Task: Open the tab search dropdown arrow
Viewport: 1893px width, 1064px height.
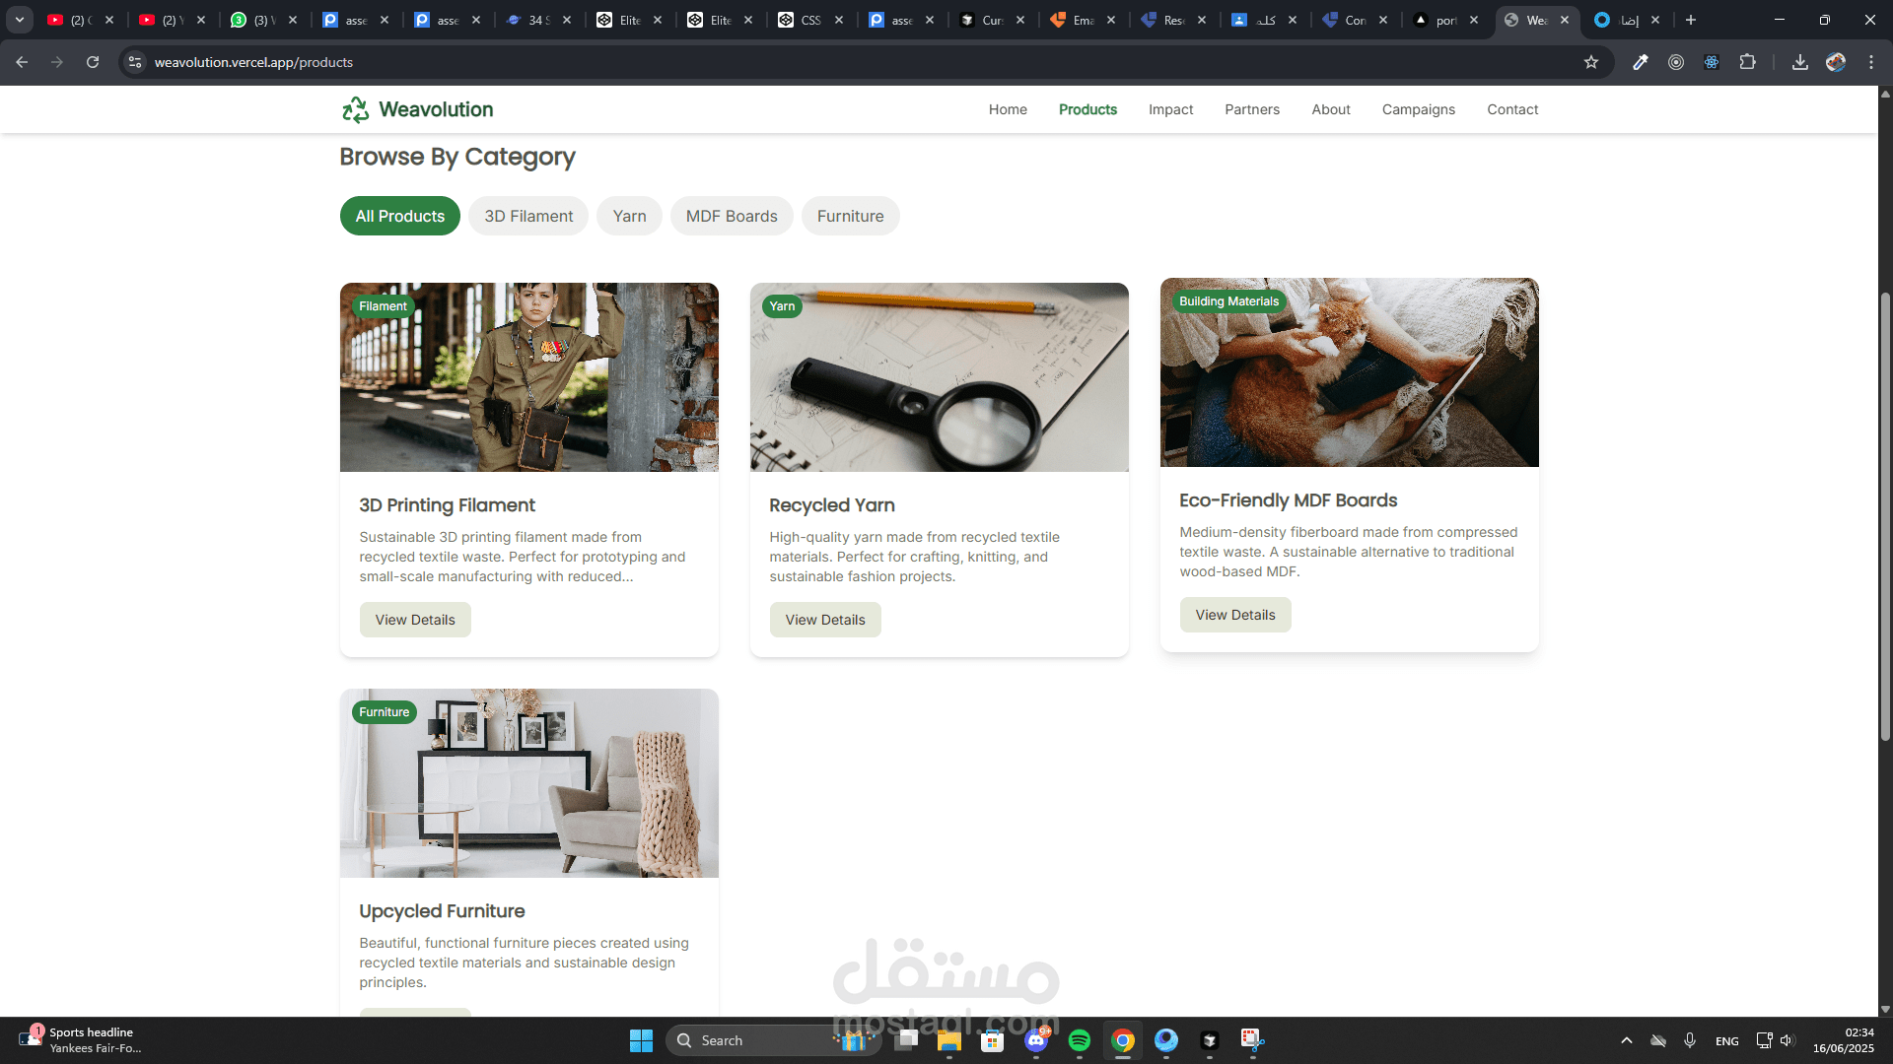Action: point(19,20)
